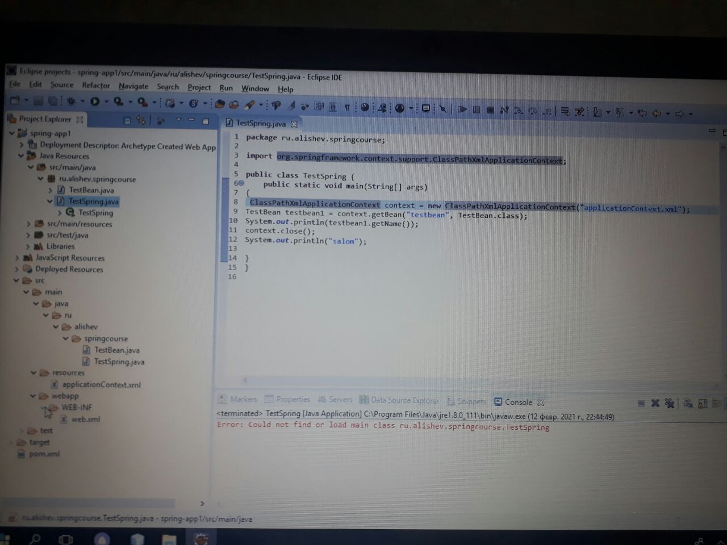Select web.xml under WEB-INF
This screenshot has width=727, height=545.
(85, 419)
